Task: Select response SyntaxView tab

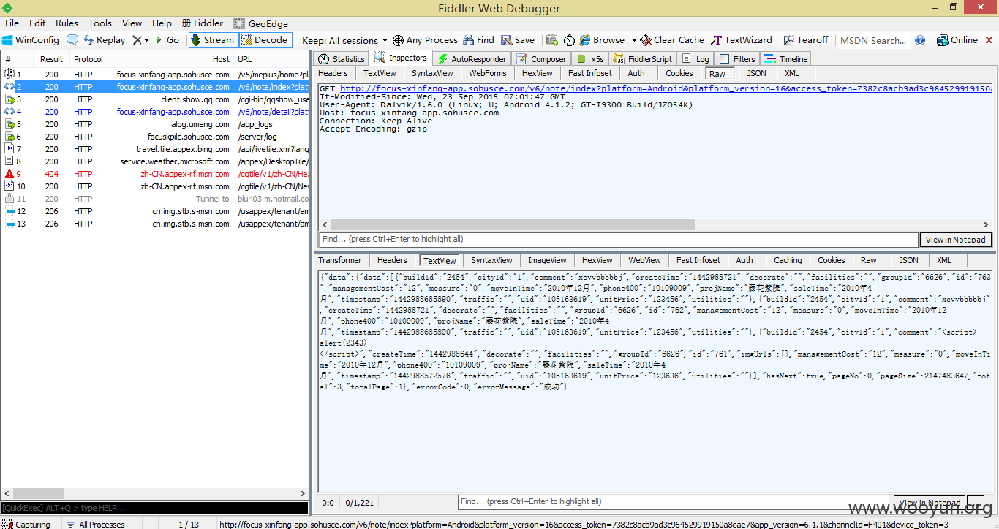Action: click(491, 260)
